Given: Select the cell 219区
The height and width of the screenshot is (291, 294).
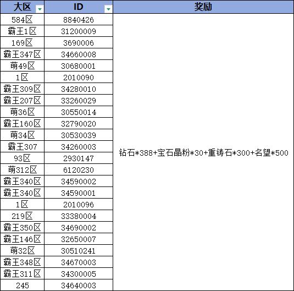Looking at the screenshot, I should [x=23, y=216].
